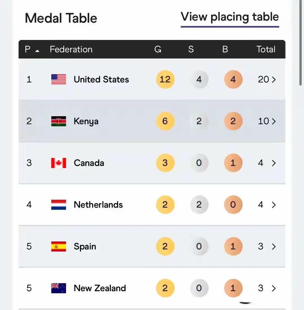Viewport: 304px width, 310px height.
Task: Click the Netherlands flag icon
Action: point(59,205)
